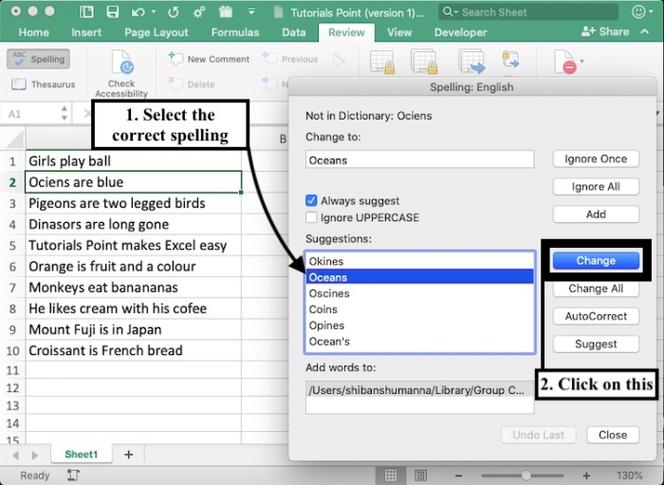Open the Data tab

[x=294, y=32]
